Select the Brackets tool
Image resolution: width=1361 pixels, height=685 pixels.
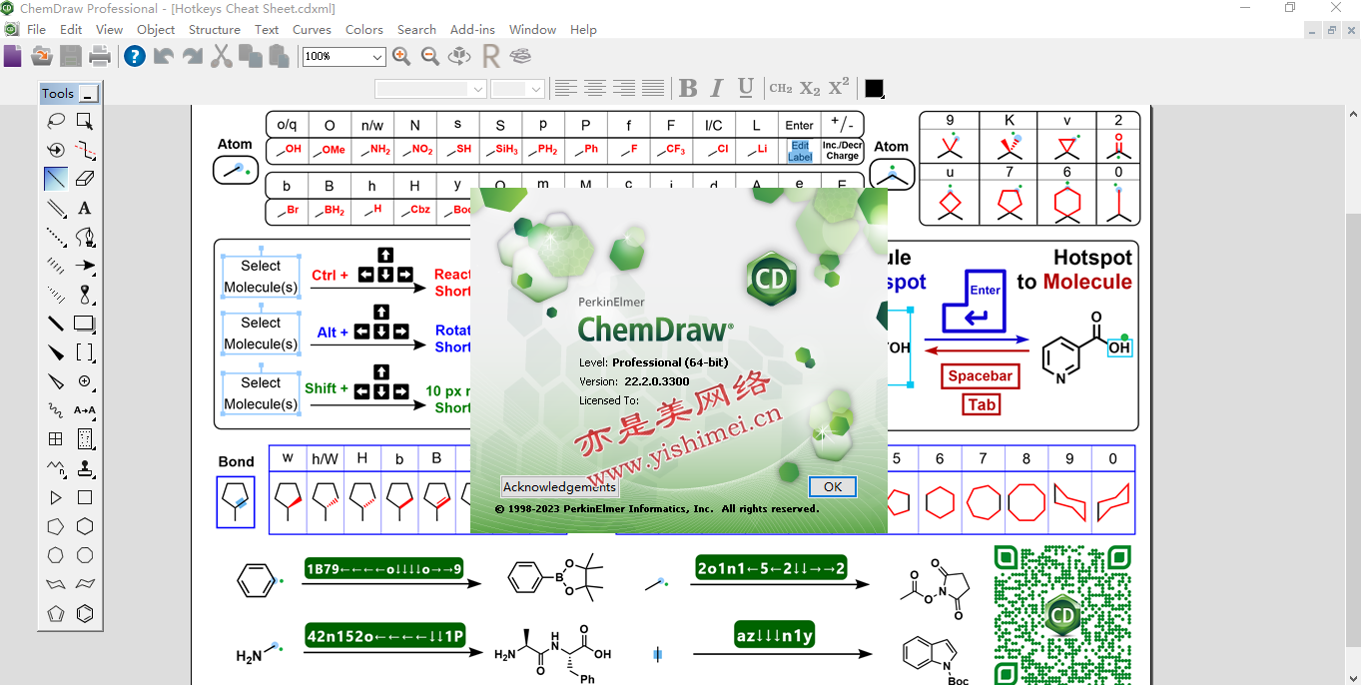coord(85,352)
